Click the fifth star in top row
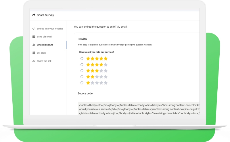Image resolution: width=230 pixels, height=142 pixels. click(106, 58)
